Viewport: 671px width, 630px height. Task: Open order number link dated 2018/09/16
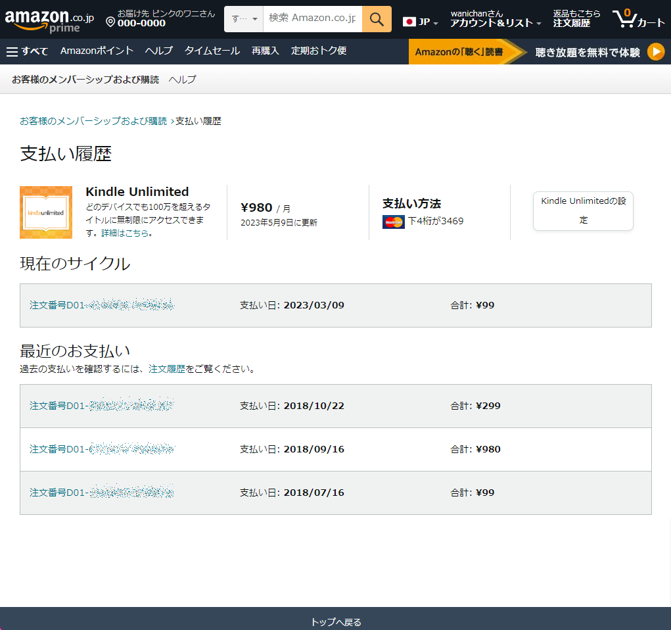[102, 449]
